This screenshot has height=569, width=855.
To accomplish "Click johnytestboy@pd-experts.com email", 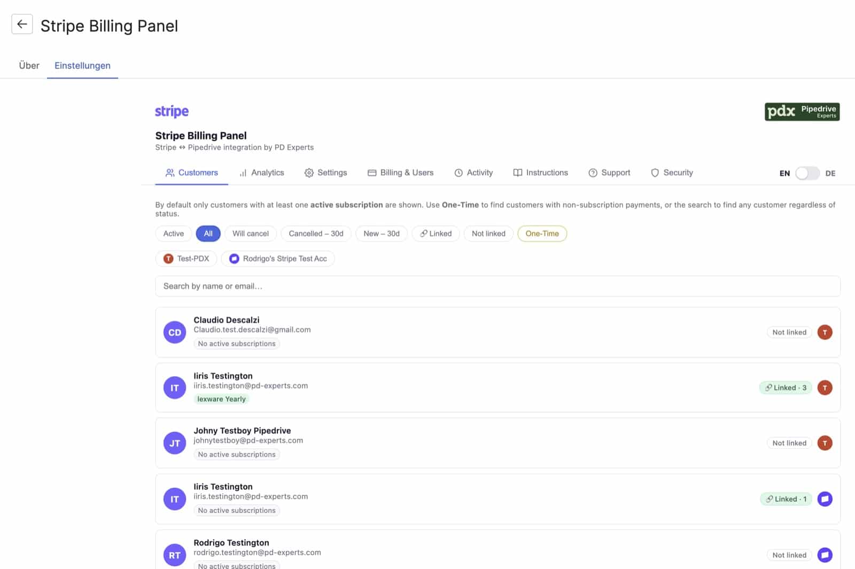I will [248, 441].
